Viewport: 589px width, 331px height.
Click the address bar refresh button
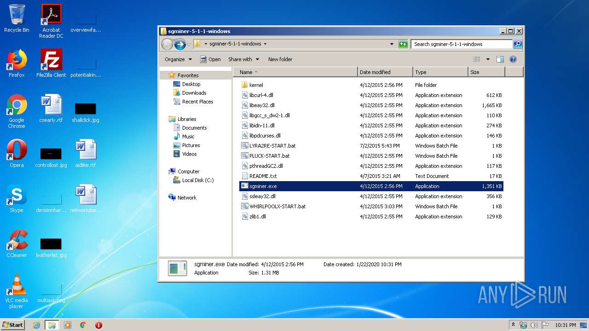[403, 44]
